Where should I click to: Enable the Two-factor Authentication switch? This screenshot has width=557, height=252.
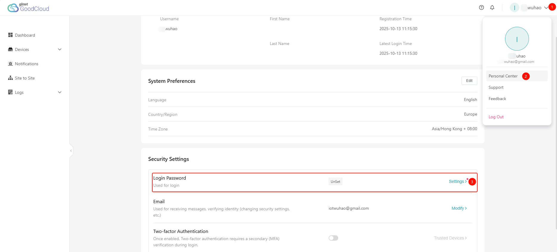[333, 238]
